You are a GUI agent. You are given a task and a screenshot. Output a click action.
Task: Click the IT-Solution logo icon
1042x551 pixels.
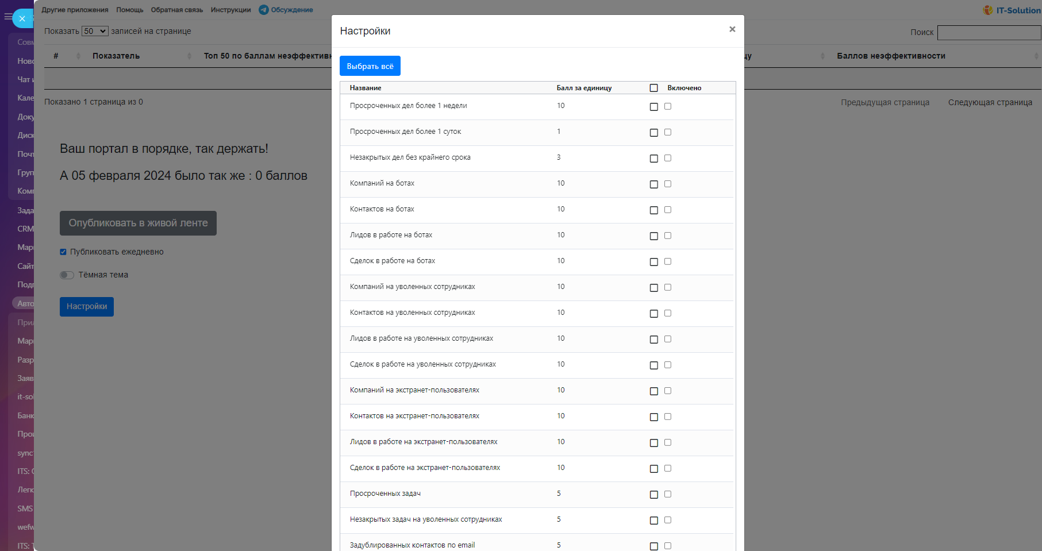coord(988,10)
